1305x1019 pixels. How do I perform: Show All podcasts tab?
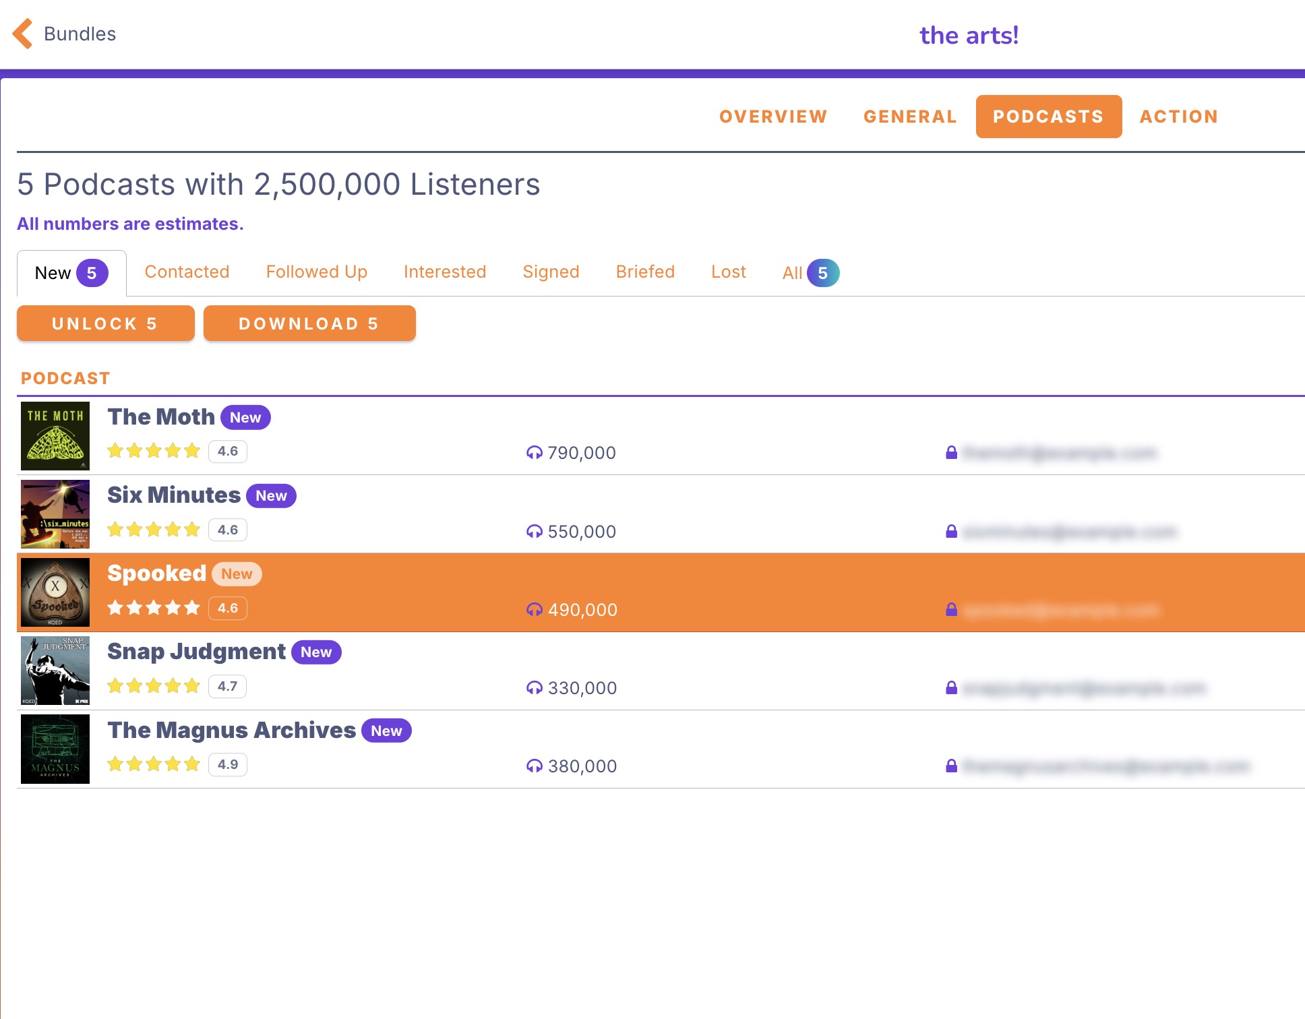coord(810,273)
